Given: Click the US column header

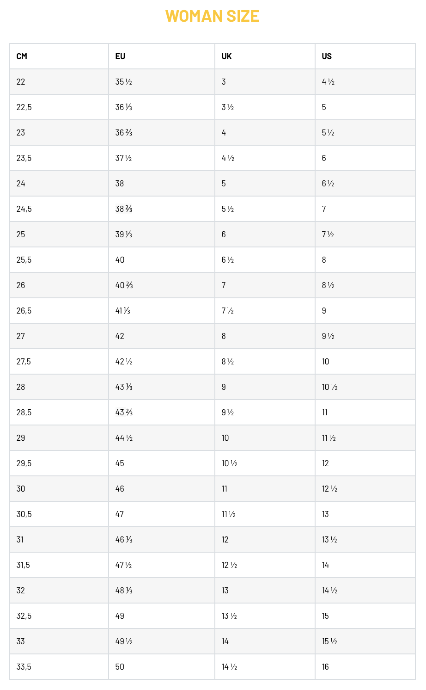Looking at the screenshot, I should (x=327, y=56).
